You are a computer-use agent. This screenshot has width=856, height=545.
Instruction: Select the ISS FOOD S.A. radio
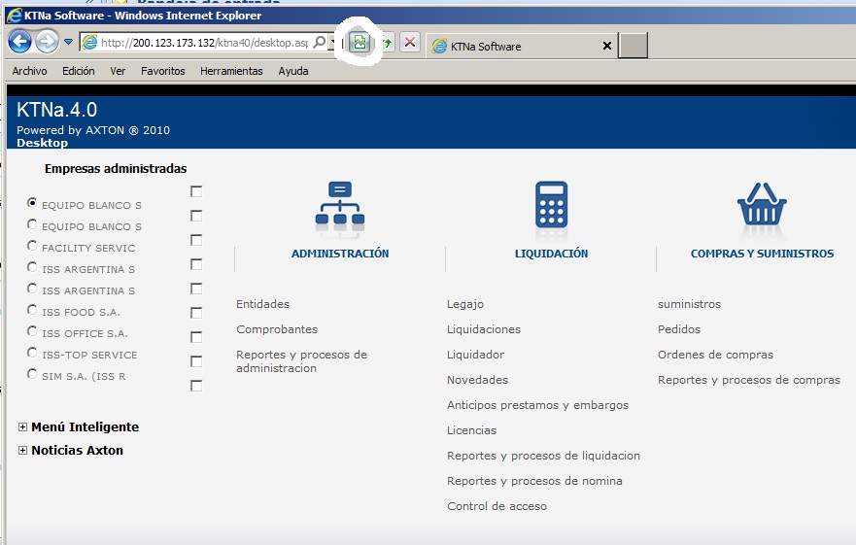pos(32,310)
